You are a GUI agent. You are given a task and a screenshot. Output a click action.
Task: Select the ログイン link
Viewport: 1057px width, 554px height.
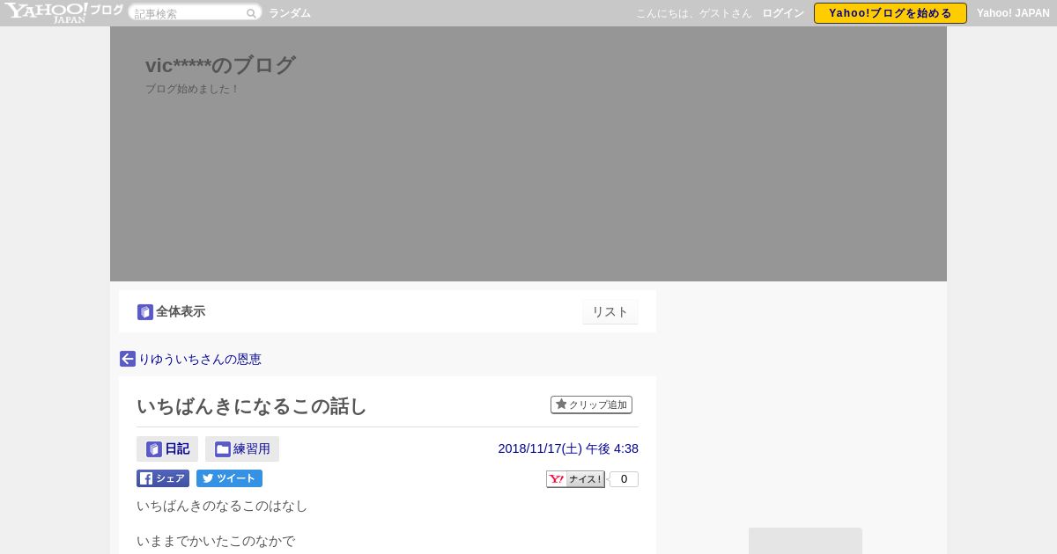point(783,13)
